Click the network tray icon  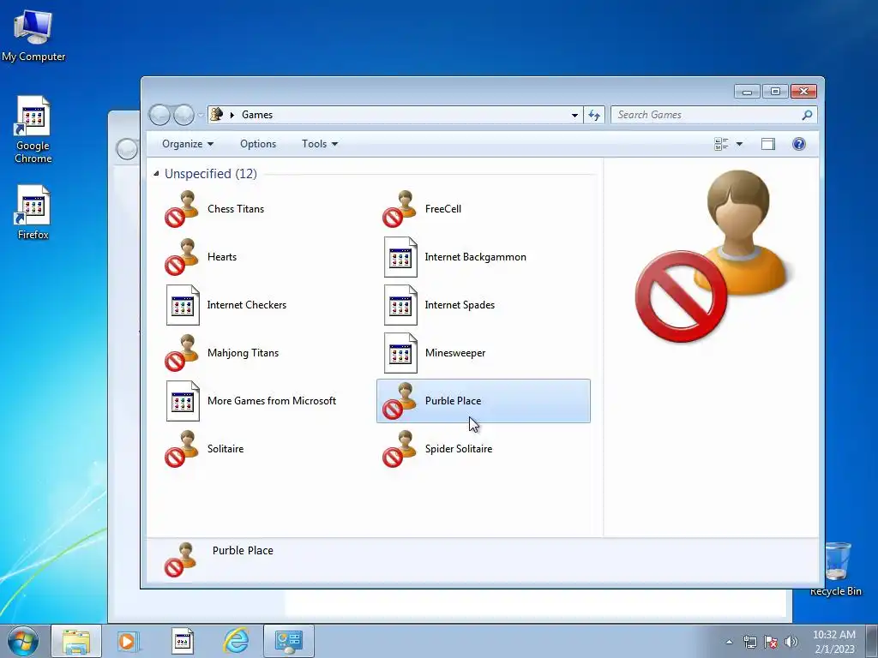point(749,642)
